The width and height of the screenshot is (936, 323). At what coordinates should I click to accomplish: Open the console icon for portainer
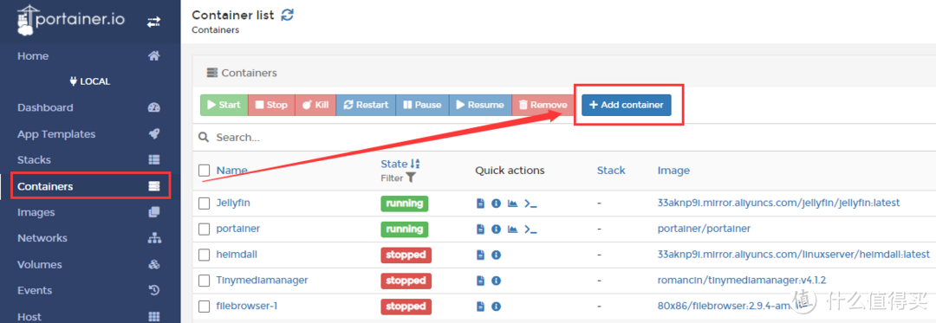point(530,229)
